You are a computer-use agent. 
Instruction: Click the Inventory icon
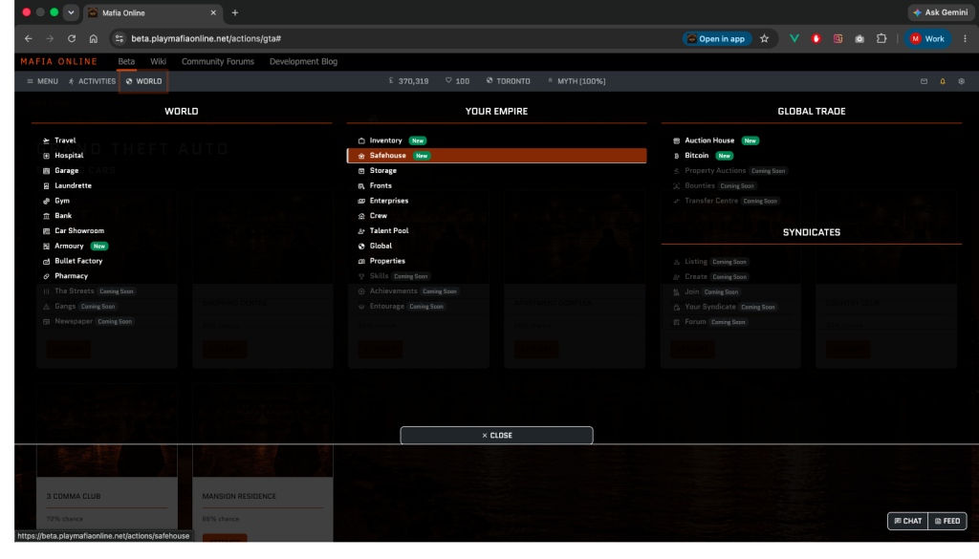tap(361, 140)
